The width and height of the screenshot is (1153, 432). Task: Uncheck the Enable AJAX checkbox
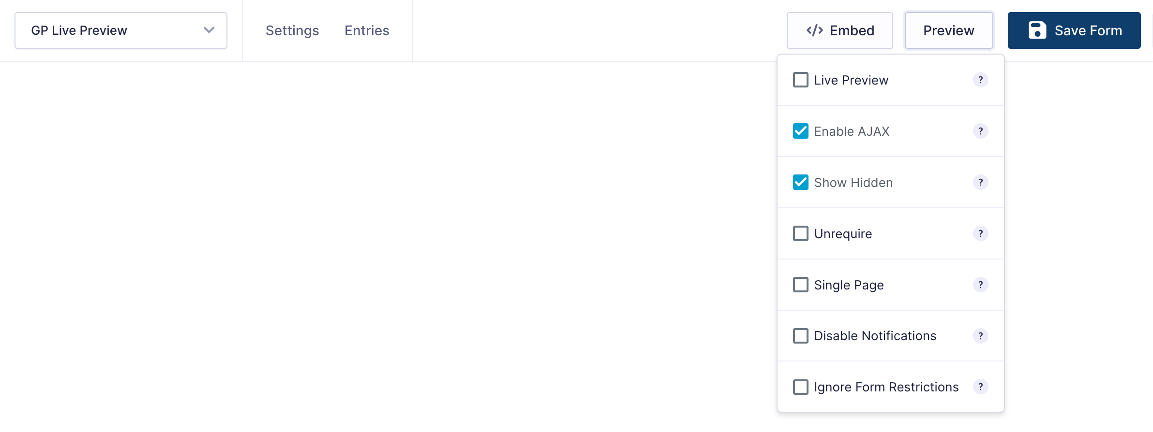(801, 131)
